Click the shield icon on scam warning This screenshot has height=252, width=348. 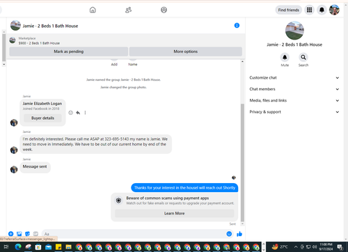pyautogui.click(x=118, y=200)
